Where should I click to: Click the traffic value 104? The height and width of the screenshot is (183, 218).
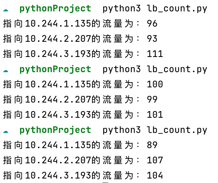click(155, 175)
